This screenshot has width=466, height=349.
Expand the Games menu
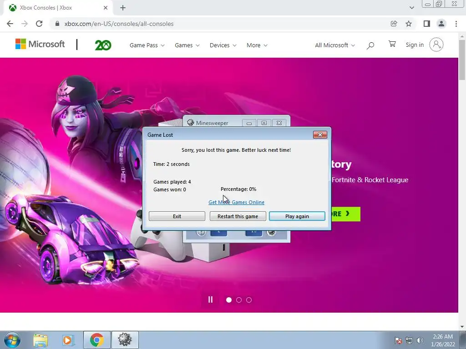[x=187, y=45]
